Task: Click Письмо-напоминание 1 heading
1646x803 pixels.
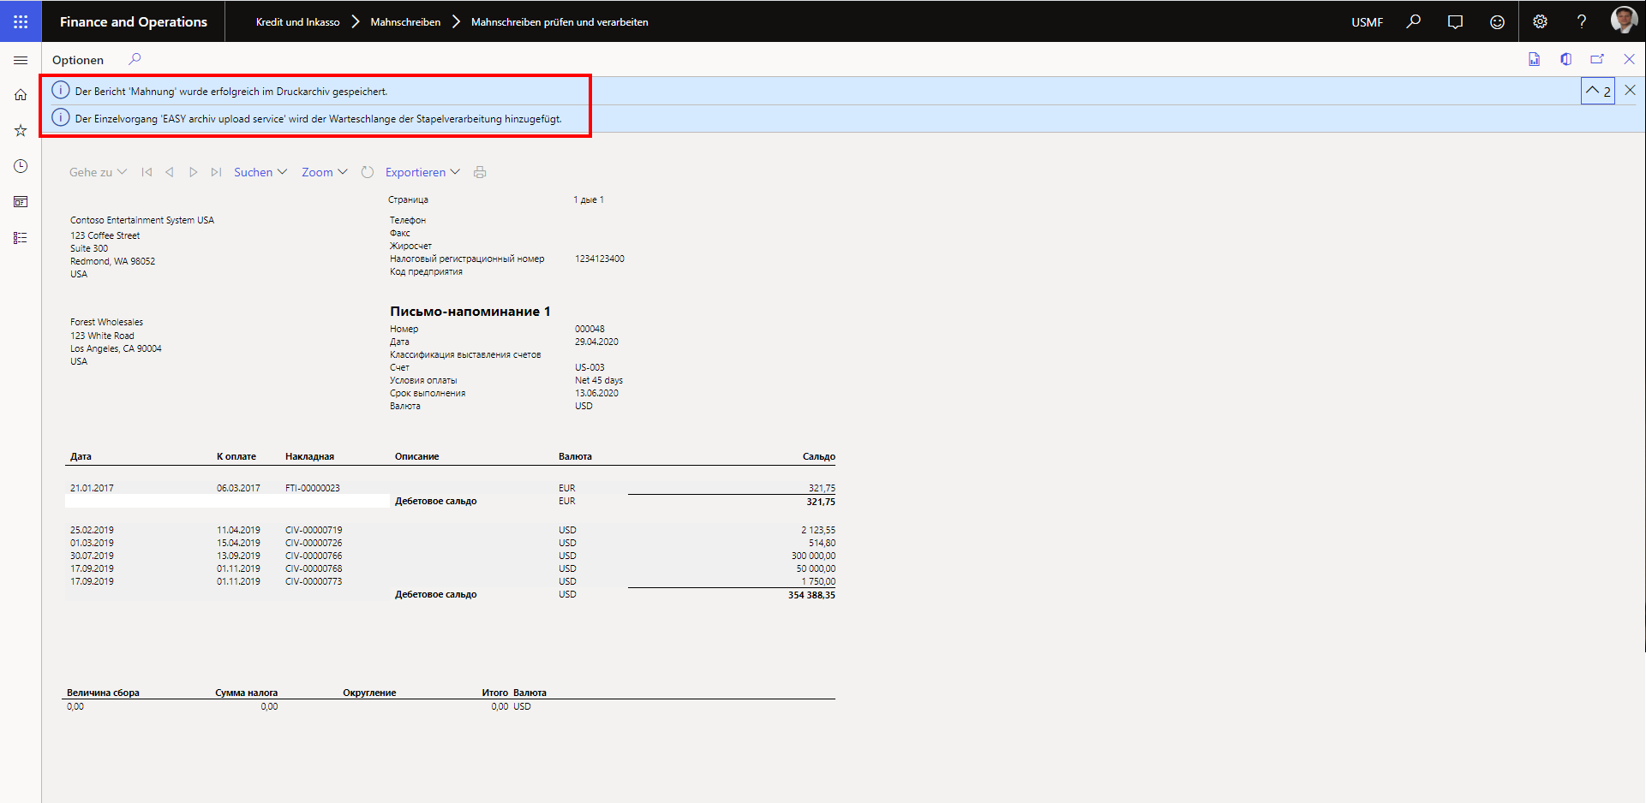Action: (470, 312)
